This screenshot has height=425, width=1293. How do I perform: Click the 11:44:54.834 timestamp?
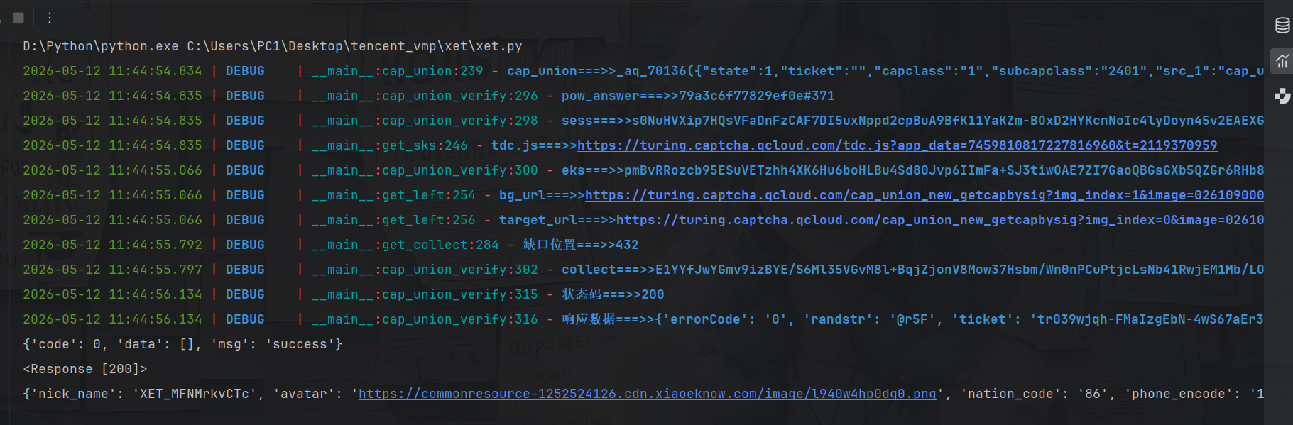tap(156, 71)
